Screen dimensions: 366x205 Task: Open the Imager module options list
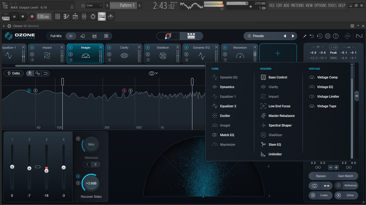[x=71, y=60]
